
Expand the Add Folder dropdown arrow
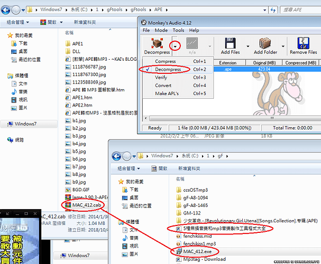point(283,46)
